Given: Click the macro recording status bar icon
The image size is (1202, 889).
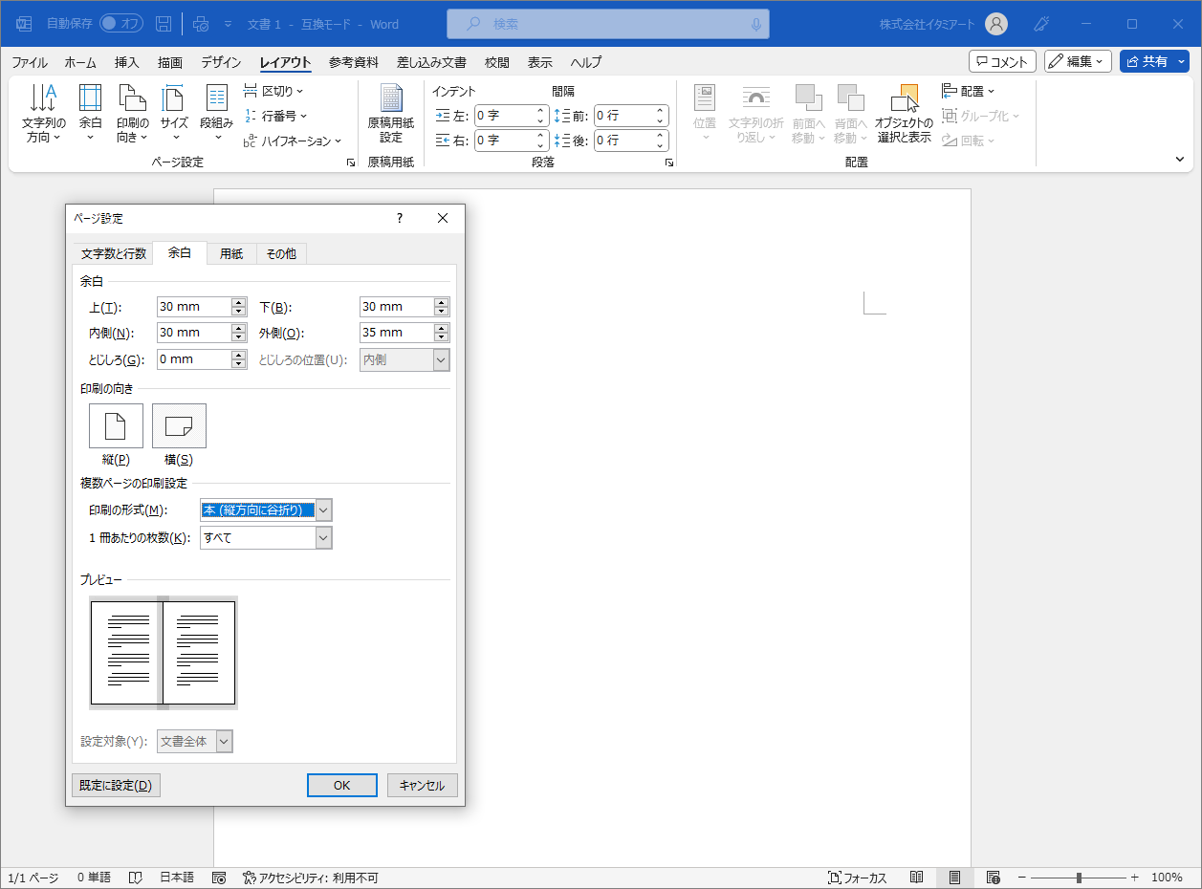Looking at the screenshot, I should (219, 878).
